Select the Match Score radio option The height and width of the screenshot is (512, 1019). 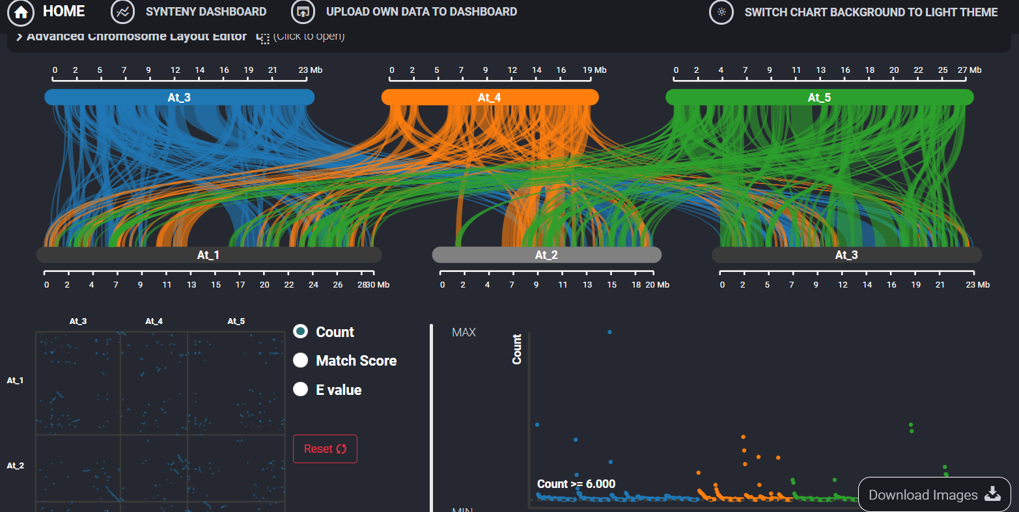click(x=300, y=360)
